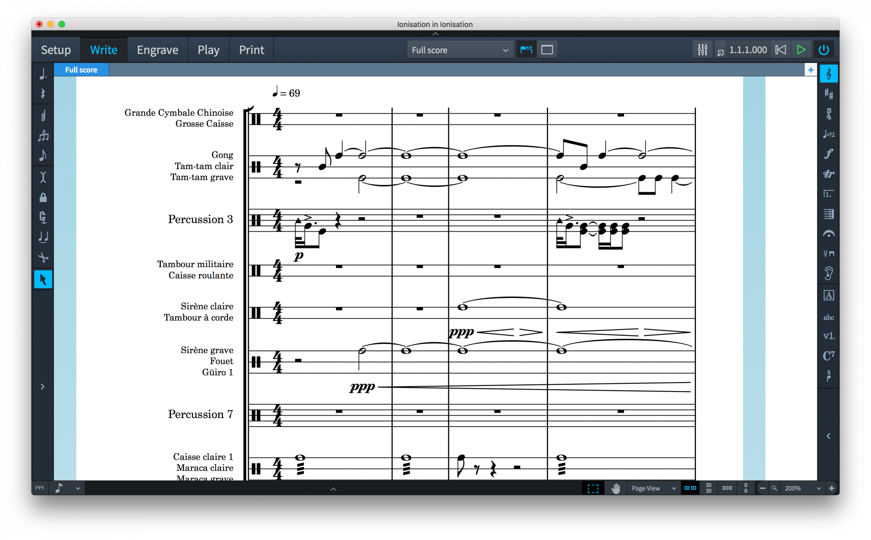Activate project power button
The width and height of the screenshot is (871, 540).
824,50
